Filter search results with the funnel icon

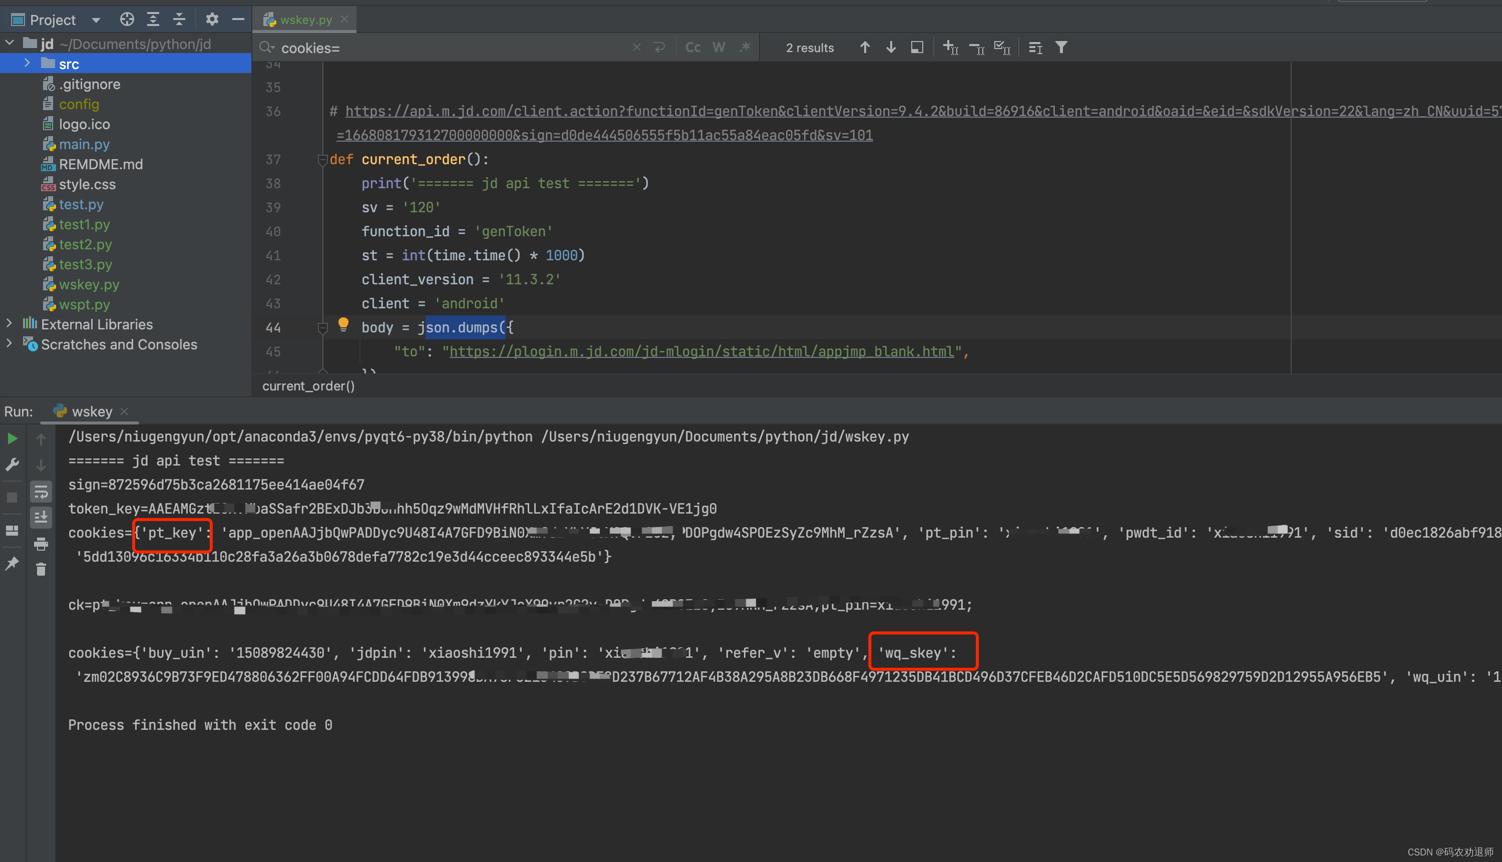(1061, 47)
